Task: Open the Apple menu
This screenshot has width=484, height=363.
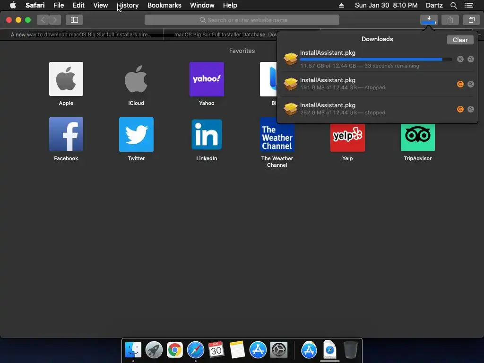Action: (x=13, y=5)
